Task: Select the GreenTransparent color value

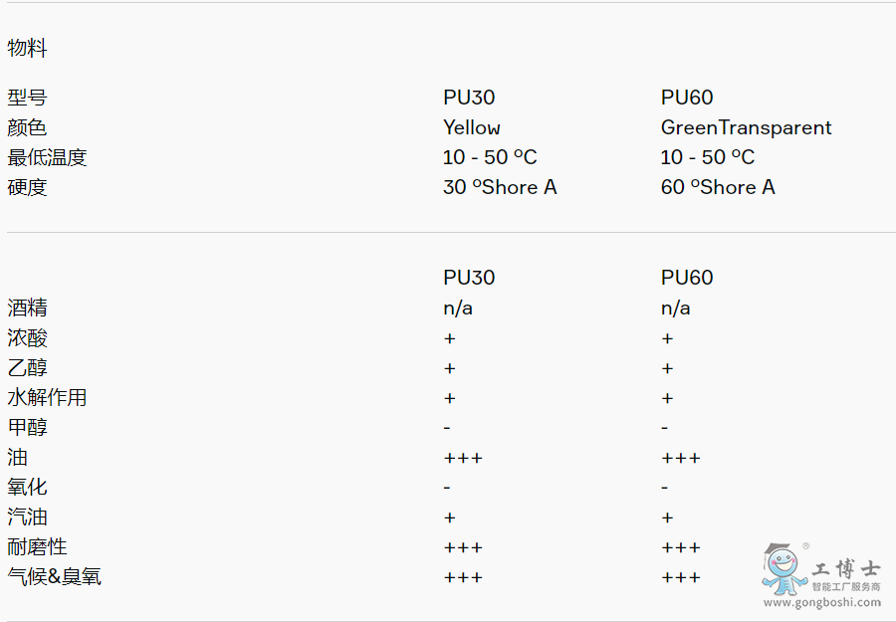Action: click(746, 127)
